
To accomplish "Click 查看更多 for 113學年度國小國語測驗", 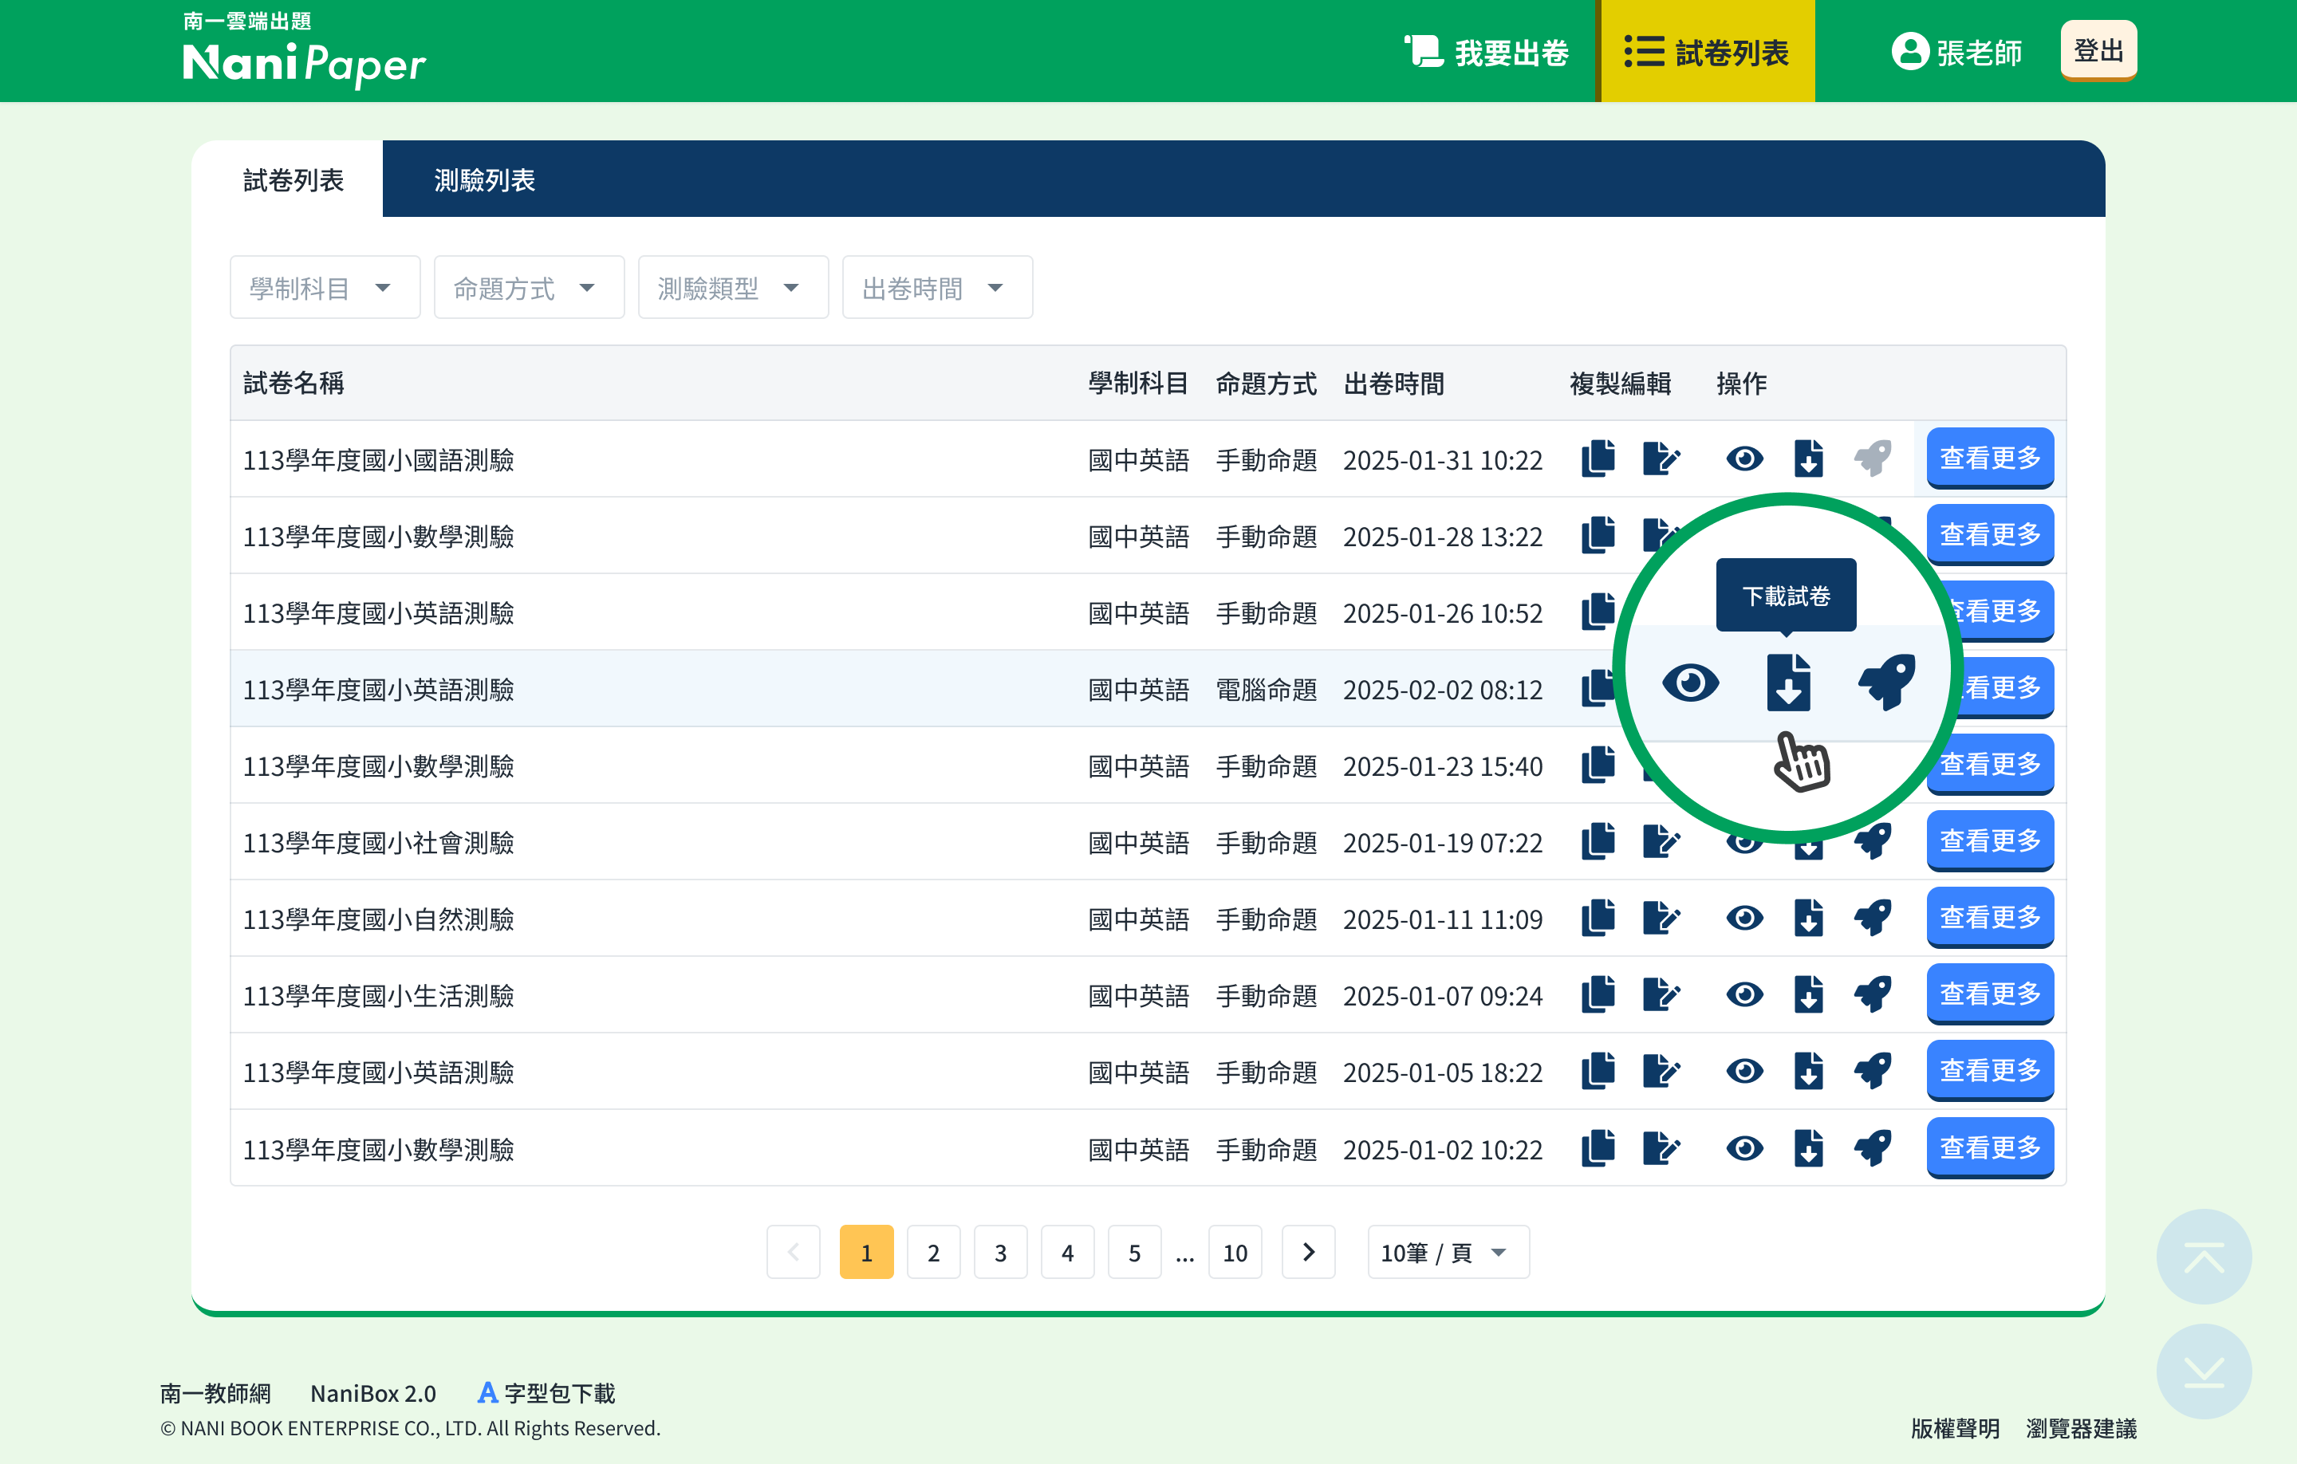I will [x=1990, y=458].
